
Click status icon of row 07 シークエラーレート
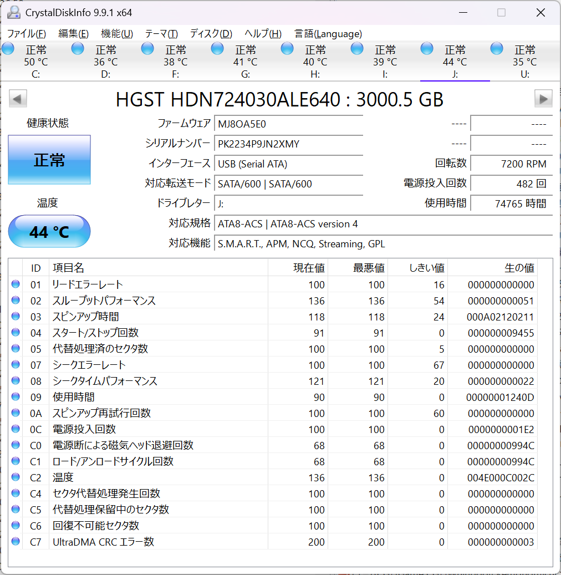click(16, 364)
